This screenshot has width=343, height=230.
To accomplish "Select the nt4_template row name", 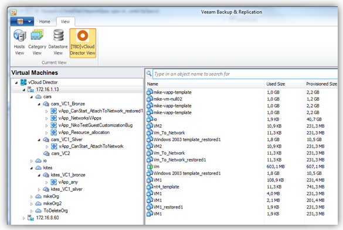I will (x=167, y=187).
